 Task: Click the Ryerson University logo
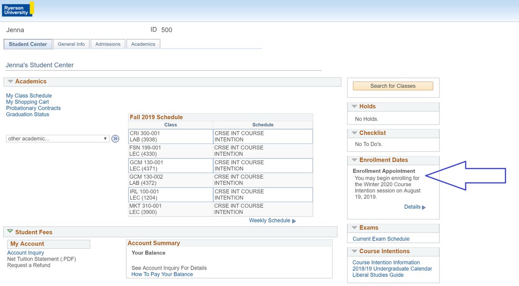coord(18,9)
